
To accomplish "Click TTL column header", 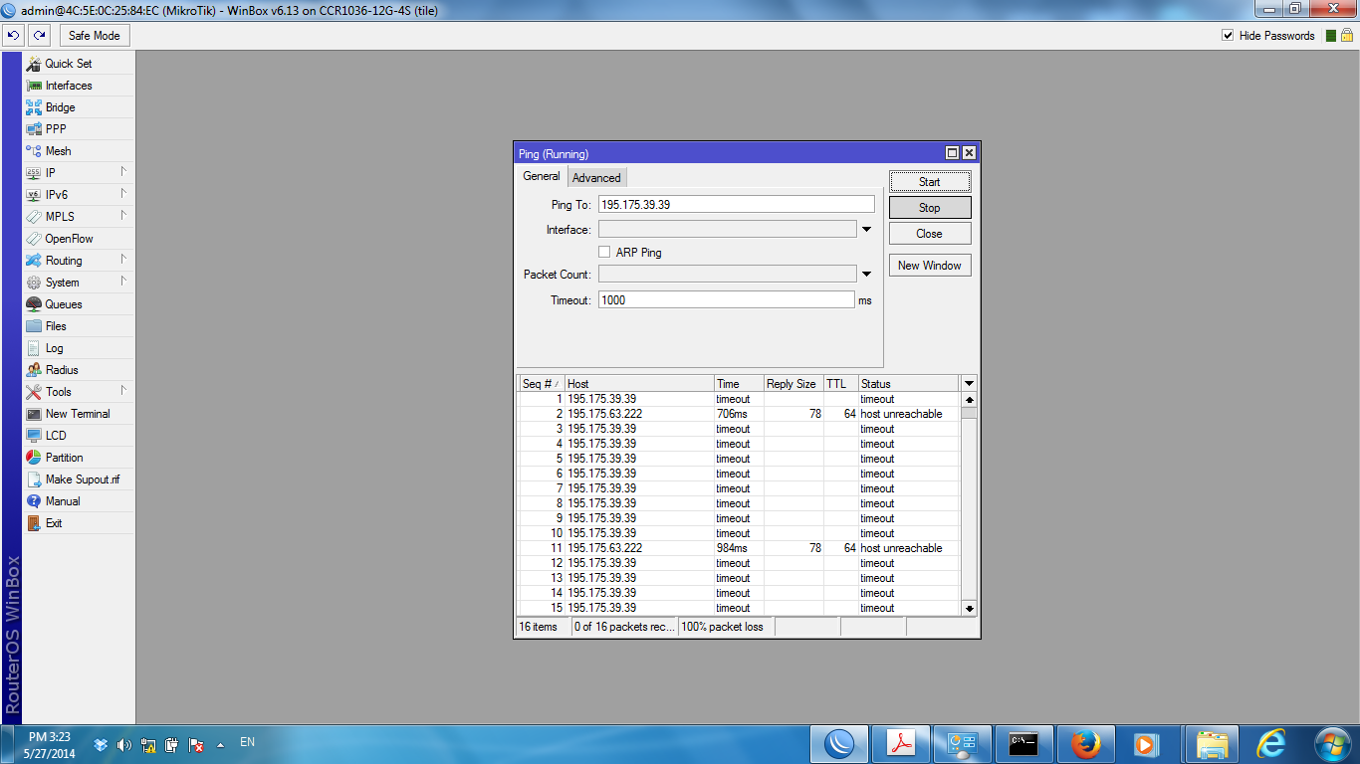I will pyautogui.click(x=840, y=384).
